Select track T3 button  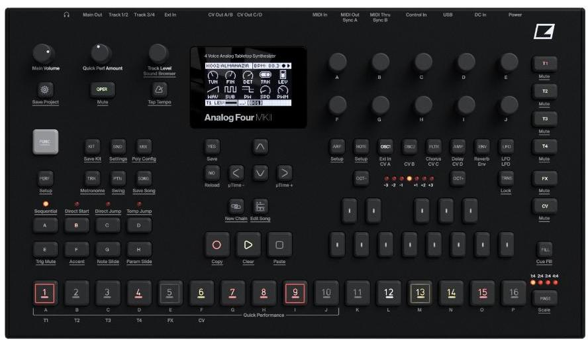point(544,119)
